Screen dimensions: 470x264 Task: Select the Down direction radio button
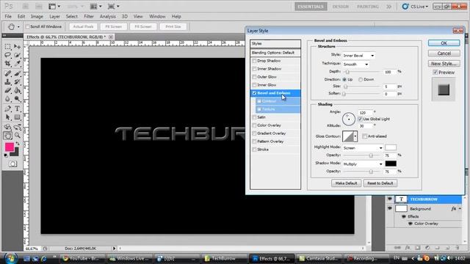click(x=361, y=80)
